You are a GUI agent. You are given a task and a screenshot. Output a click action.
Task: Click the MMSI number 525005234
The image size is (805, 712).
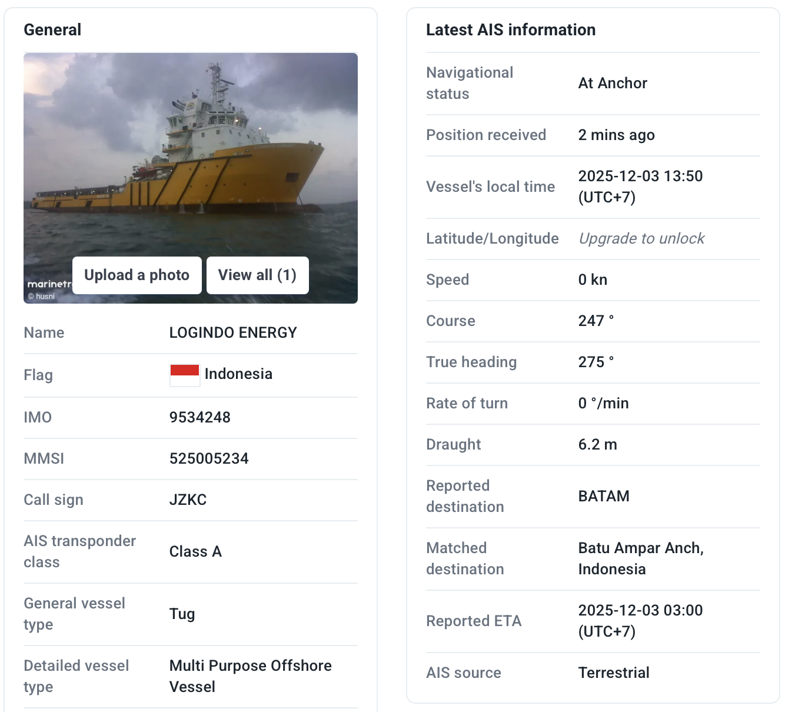(x=209, y=458)
